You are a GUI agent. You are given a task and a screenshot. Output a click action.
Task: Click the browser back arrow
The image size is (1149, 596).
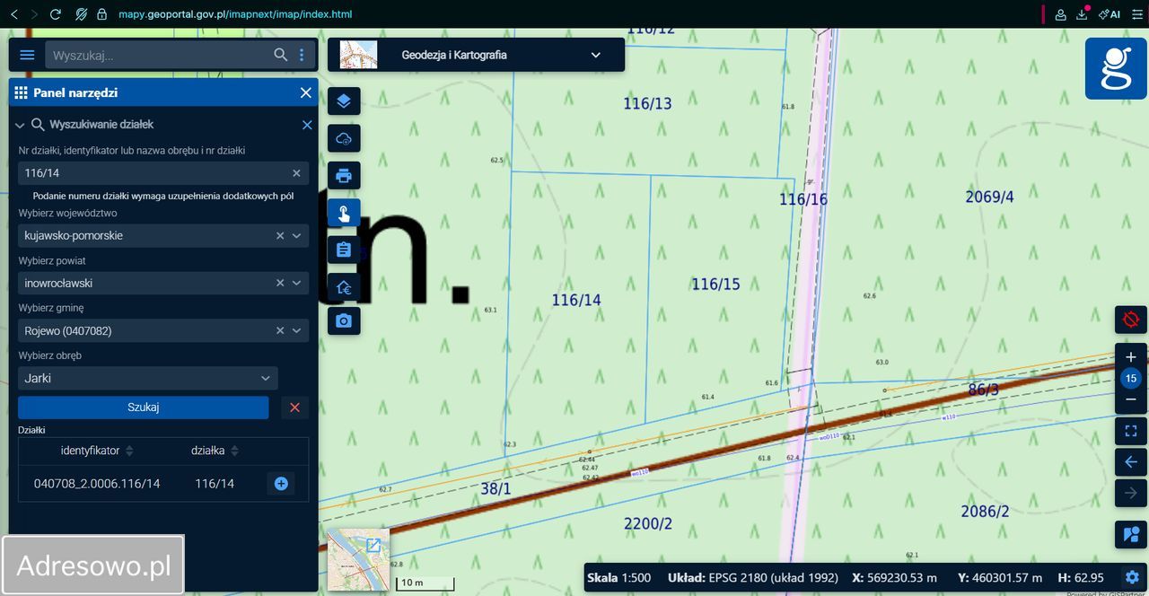[x=14, y=14]
